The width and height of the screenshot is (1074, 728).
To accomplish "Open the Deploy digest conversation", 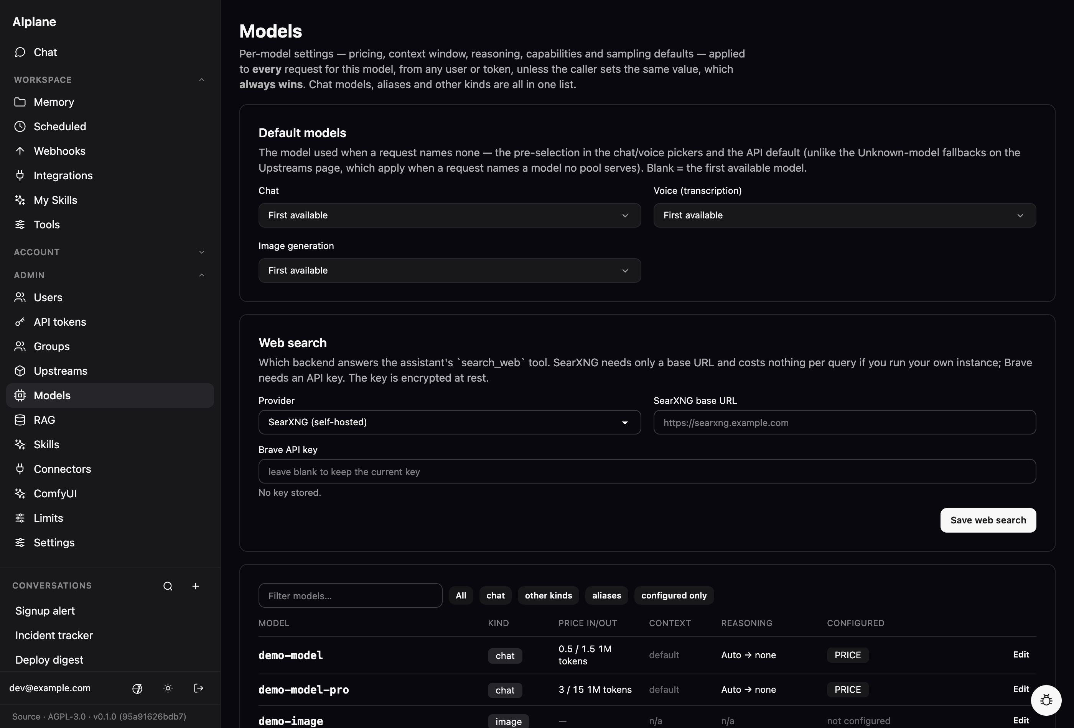I will pos(49,660).
